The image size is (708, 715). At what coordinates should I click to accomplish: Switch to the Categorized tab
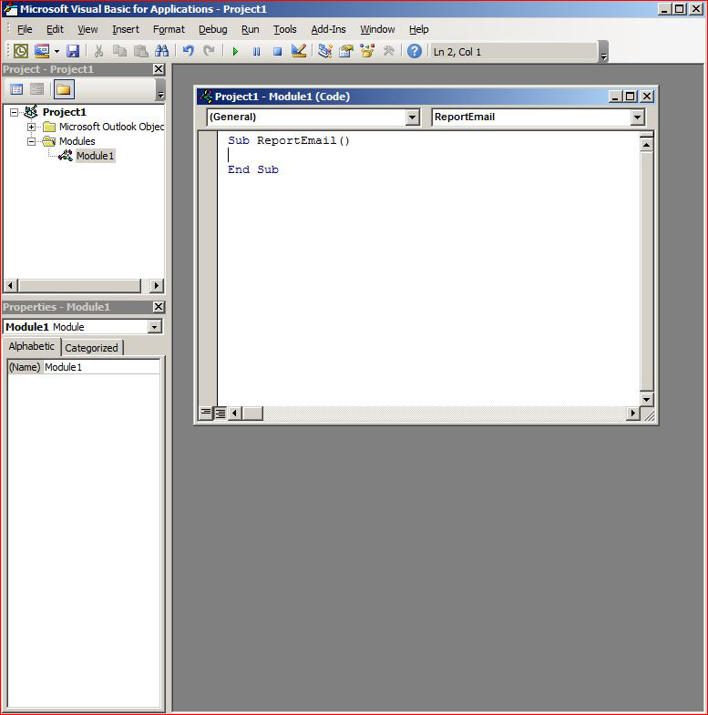[91, 348]
